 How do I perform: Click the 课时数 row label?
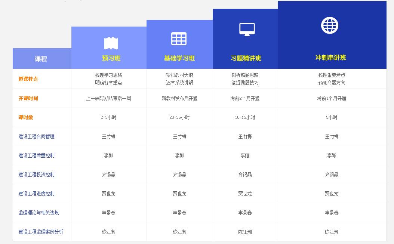[x=26, y=118]
